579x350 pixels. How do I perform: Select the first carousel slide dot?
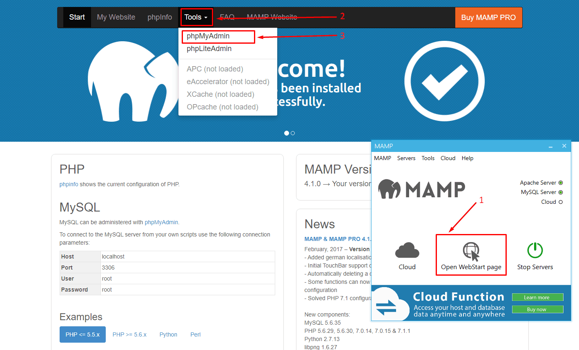(x=287, y=133)
